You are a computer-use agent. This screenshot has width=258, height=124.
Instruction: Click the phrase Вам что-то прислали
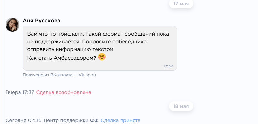pyautogui.click(x=56, y=34)
